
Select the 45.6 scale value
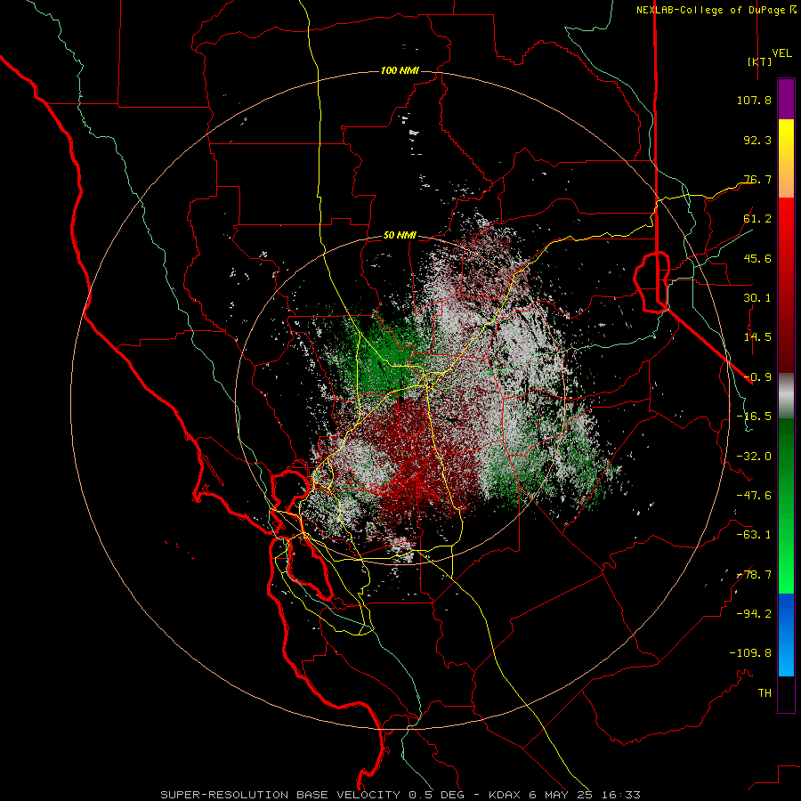757,258
